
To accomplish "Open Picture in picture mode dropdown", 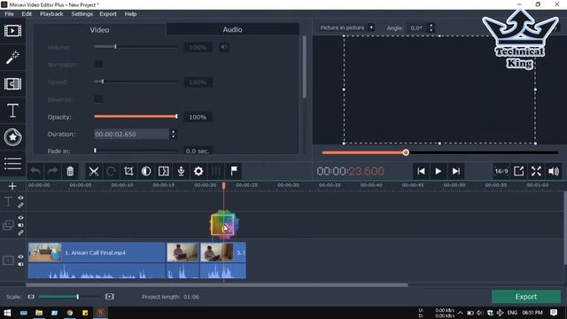I will 346,27.
